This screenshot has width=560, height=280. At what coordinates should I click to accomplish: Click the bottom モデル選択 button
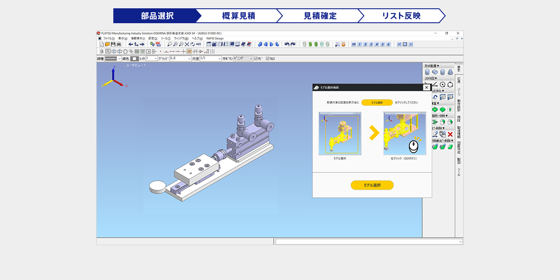[372, 185]
